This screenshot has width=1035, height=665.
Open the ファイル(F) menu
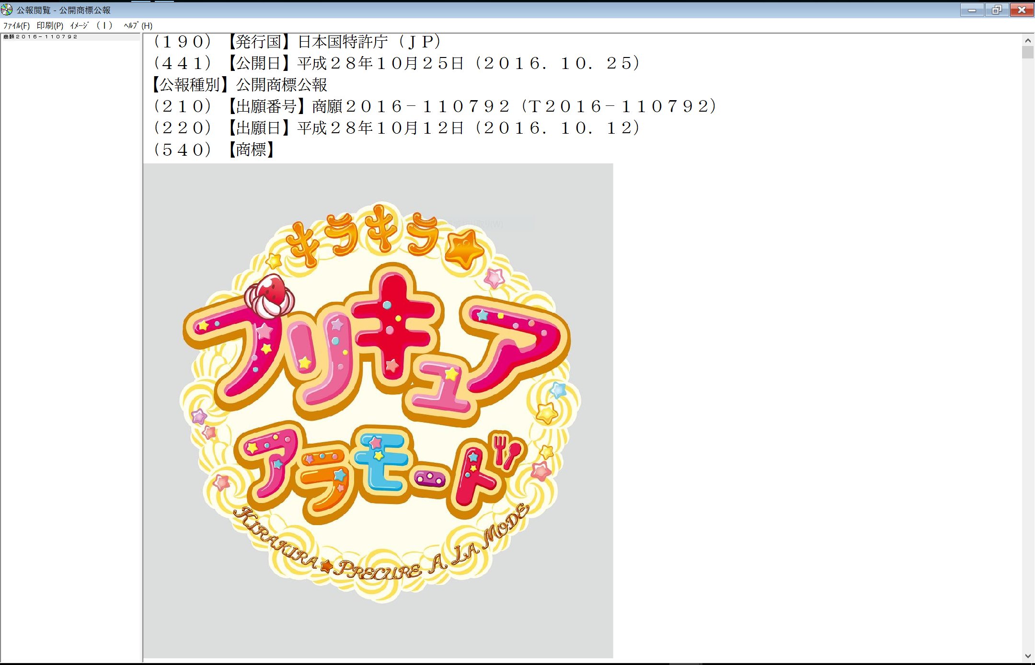[x=16, y=25]
